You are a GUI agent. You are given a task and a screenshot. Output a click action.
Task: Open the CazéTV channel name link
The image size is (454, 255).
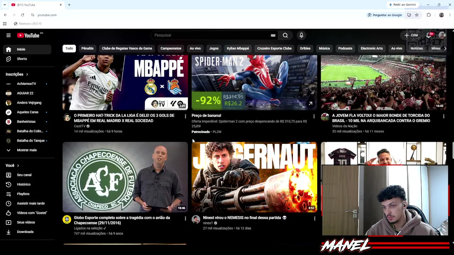pos(79,126)
